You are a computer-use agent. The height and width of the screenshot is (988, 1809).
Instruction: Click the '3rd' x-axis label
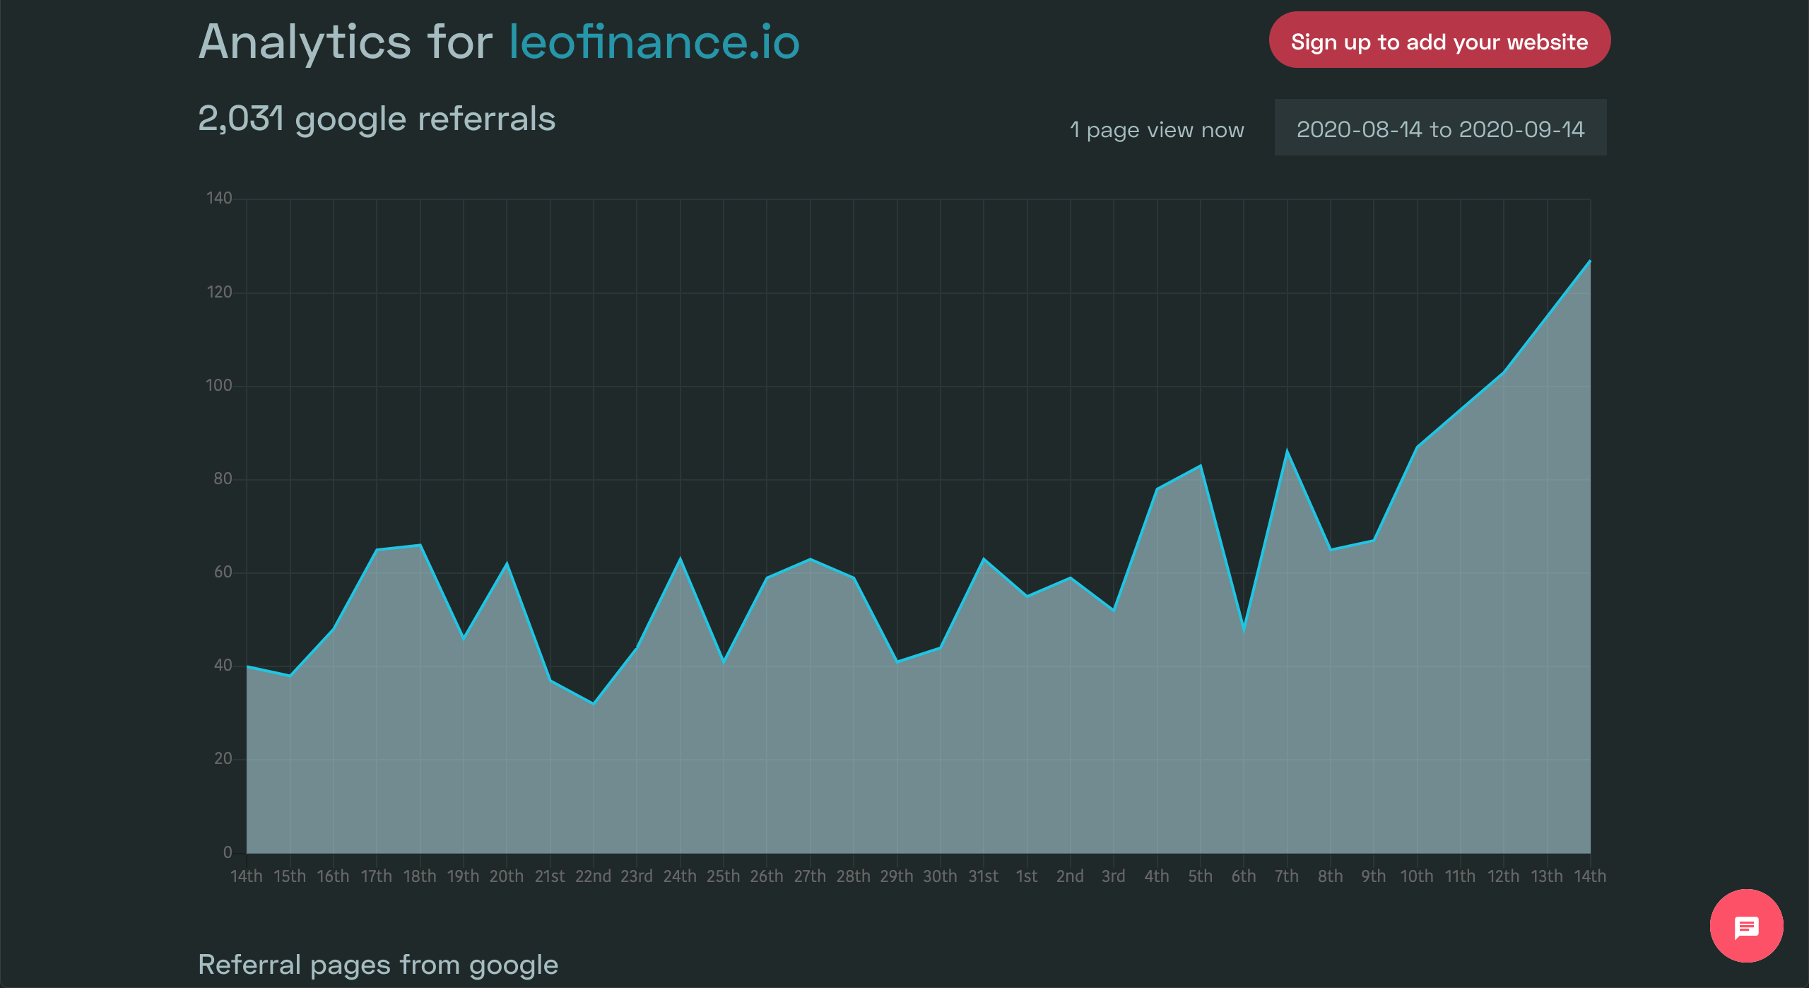(1114, 876)
